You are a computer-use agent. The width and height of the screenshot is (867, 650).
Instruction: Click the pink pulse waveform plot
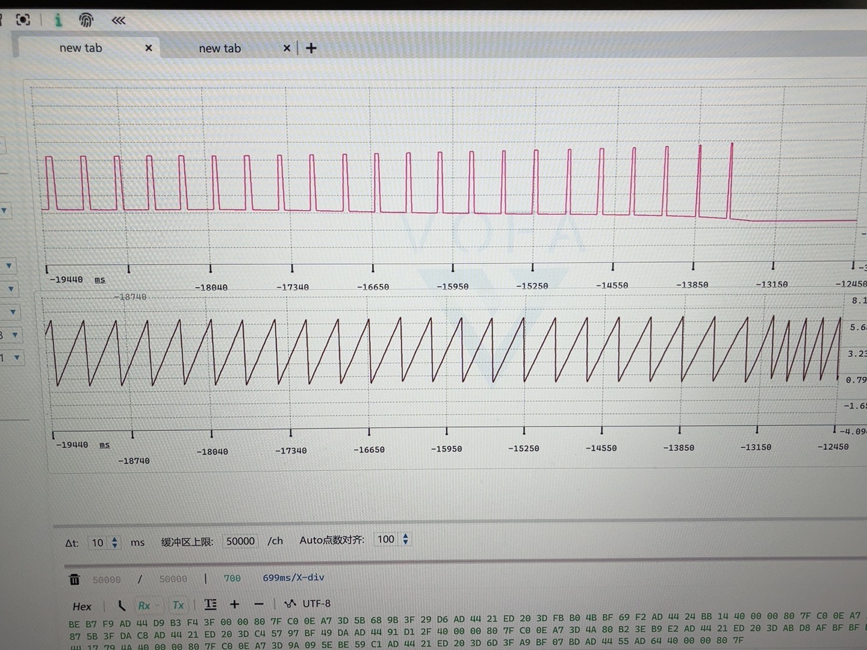[449, 181]
